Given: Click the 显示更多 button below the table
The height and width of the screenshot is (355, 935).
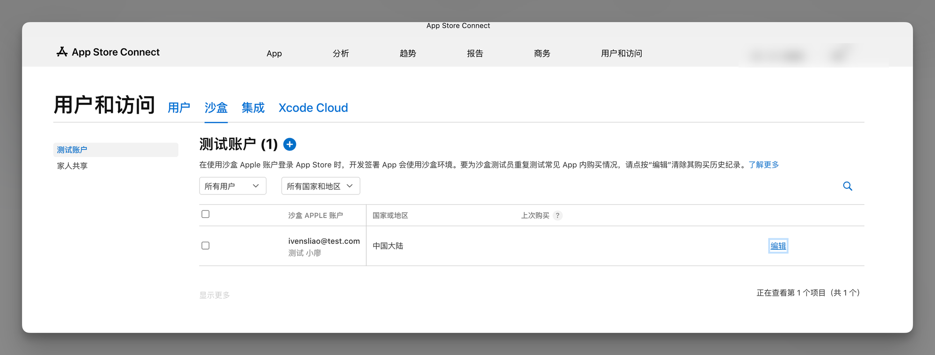Looking at the screenshot, I should pyautogui.click(x=215, y=295).
